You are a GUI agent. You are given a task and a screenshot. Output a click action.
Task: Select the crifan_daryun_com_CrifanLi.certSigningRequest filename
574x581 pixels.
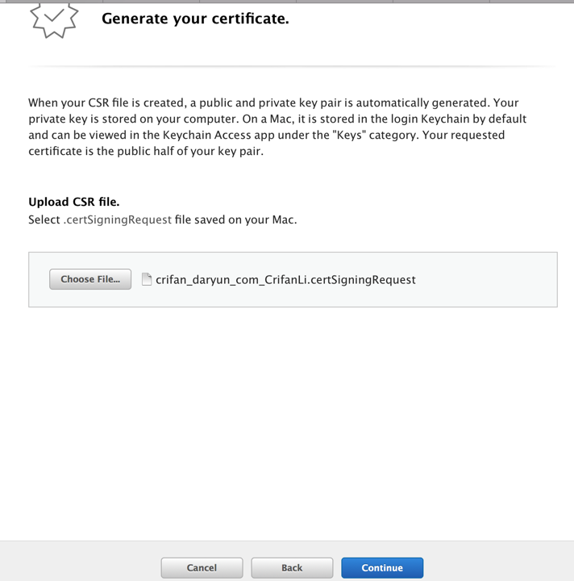tap(285, 280)
